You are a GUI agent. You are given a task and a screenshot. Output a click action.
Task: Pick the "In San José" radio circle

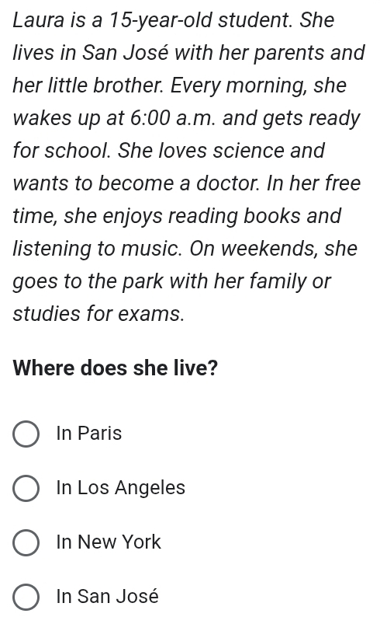click(26, 597)
